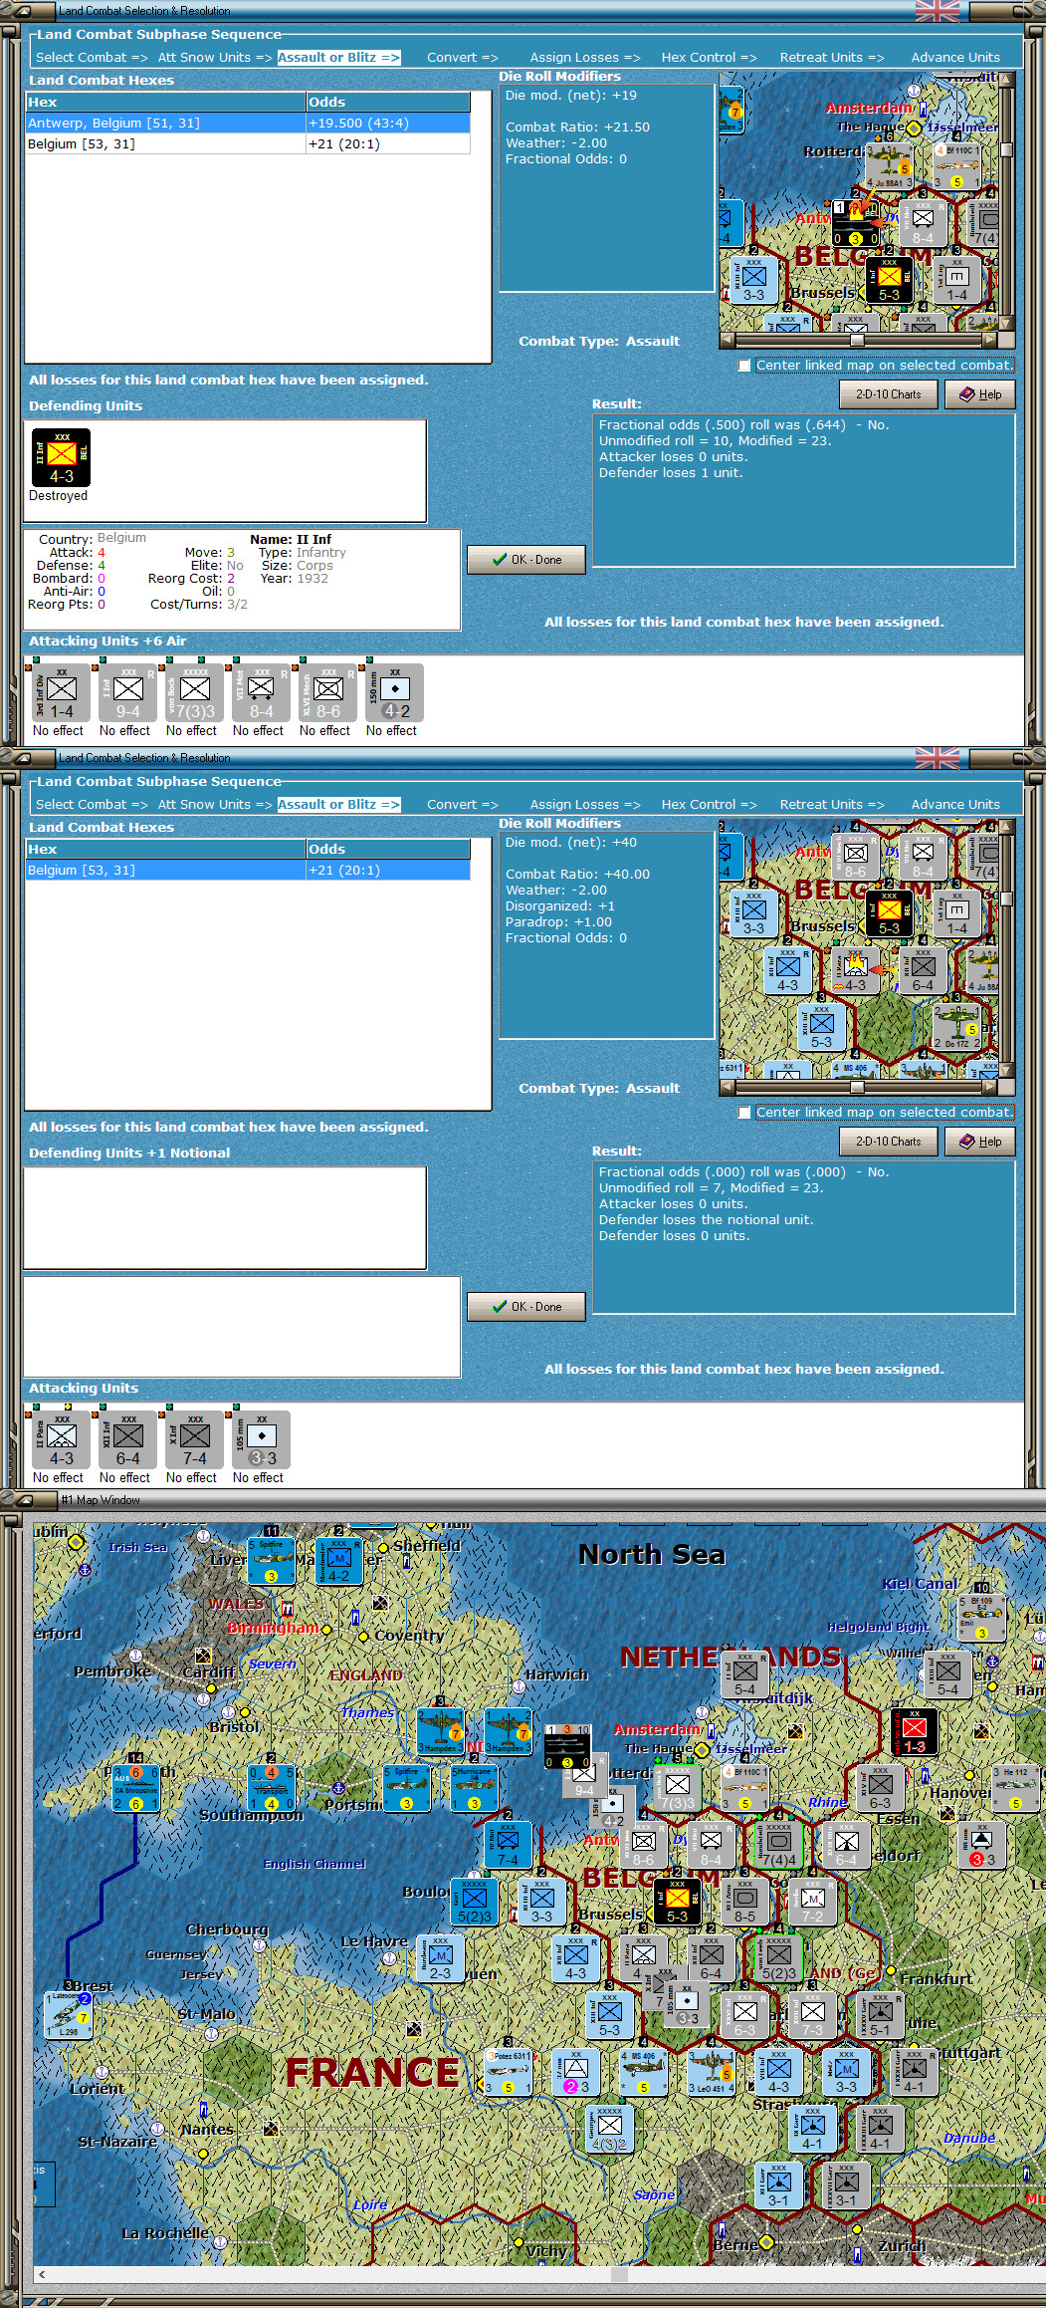Select the 1-4 attacking unit in top window
The width and height of the screenshot is (1046, 2308).
point(61,693)
